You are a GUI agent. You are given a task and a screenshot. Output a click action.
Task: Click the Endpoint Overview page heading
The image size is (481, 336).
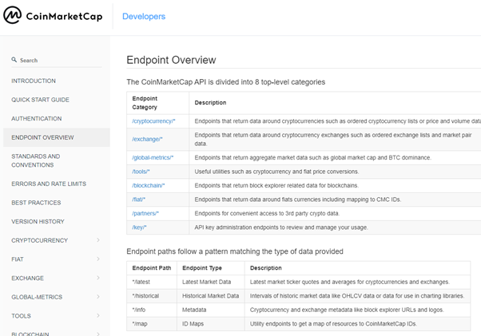[x=171, y=60]
